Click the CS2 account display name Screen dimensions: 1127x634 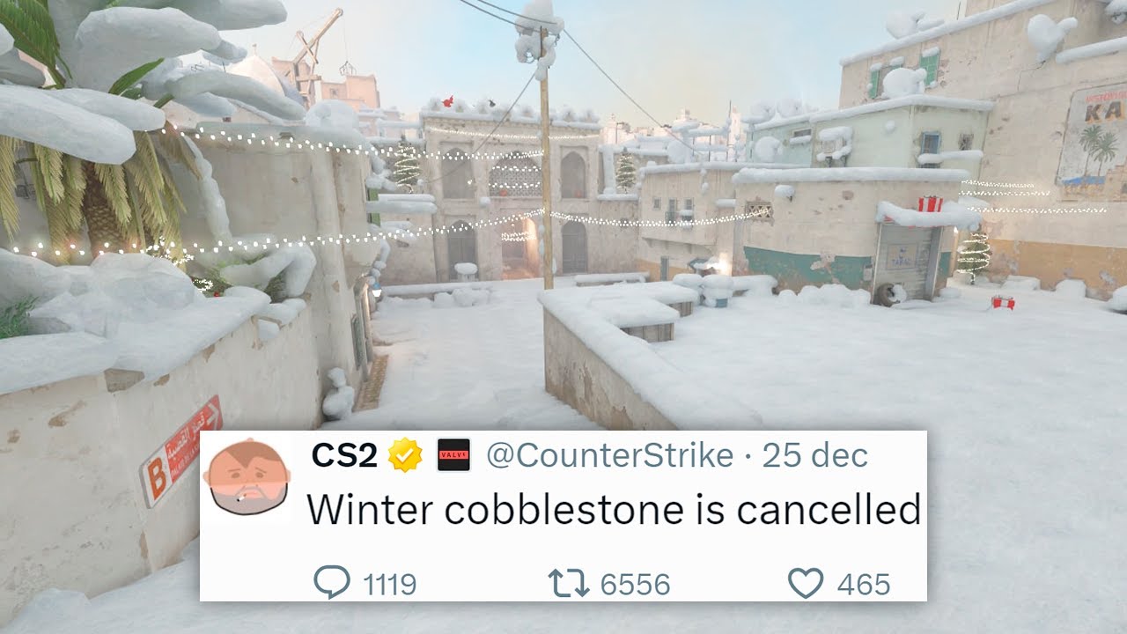[x=344, y=455]
